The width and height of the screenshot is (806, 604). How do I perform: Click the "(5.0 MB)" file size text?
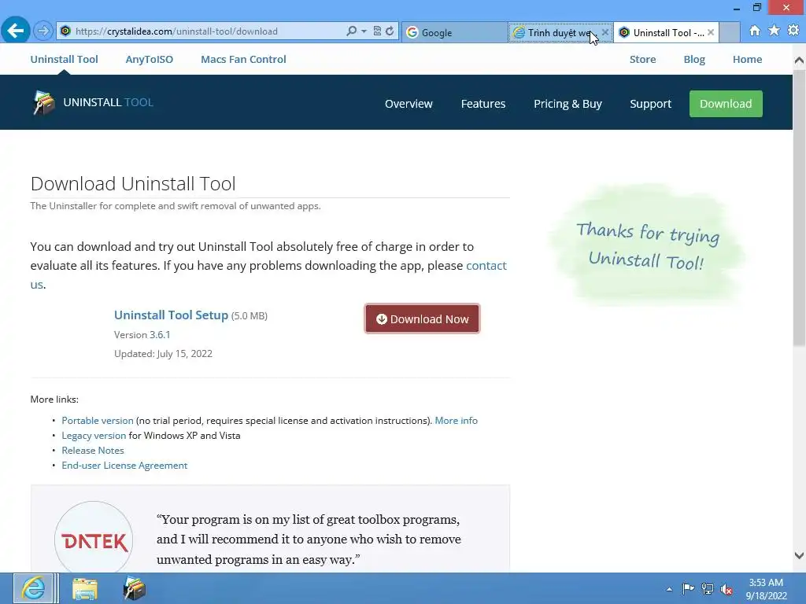pos(250,316)
